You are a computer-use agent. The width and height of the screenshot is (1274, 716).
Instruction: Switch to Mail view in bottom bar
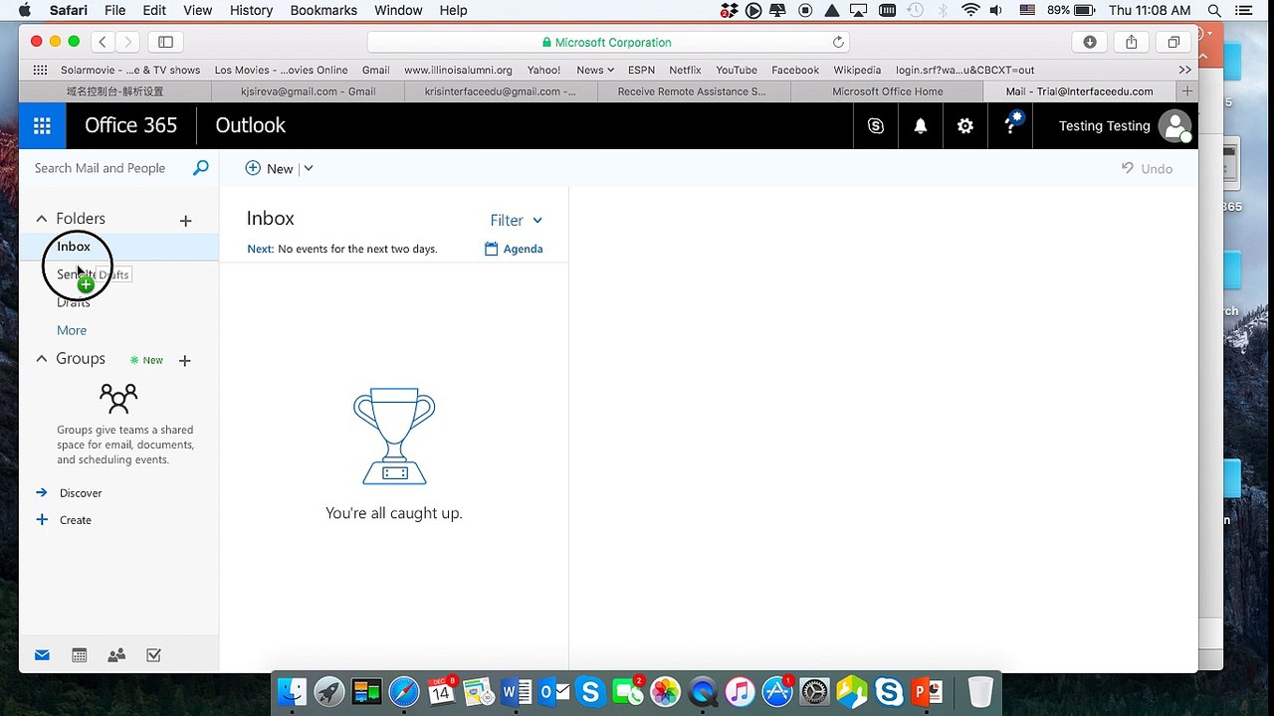click(42, 655)
